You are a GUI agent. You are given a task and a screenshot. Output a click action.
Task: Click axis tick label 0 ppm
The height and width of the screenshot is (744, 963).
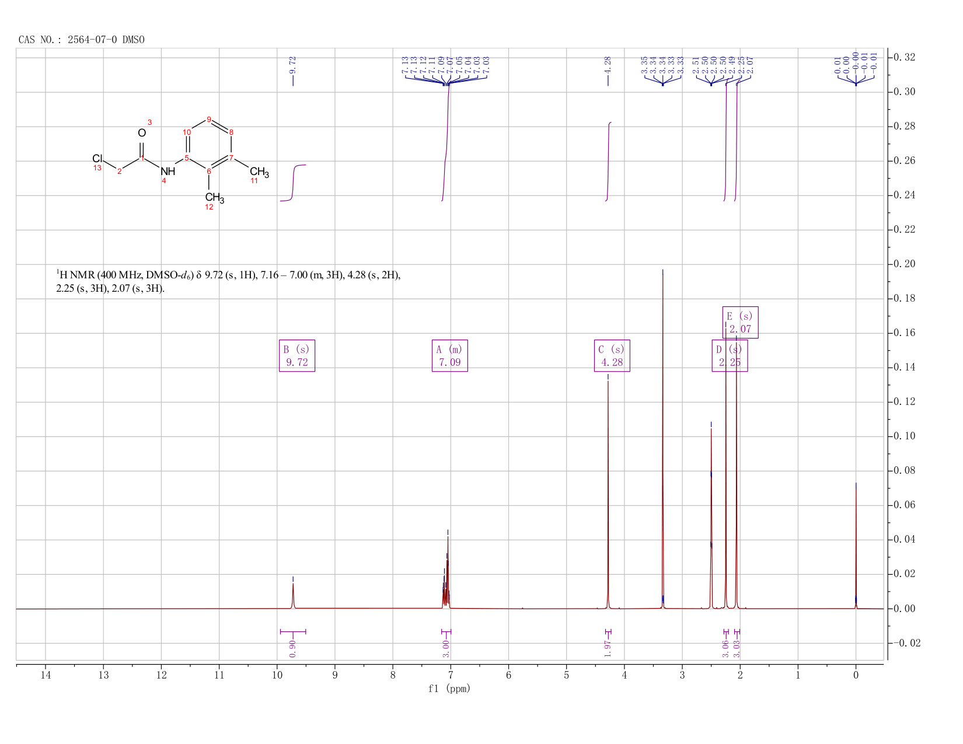pyautogui.click(x=856, y=675)
